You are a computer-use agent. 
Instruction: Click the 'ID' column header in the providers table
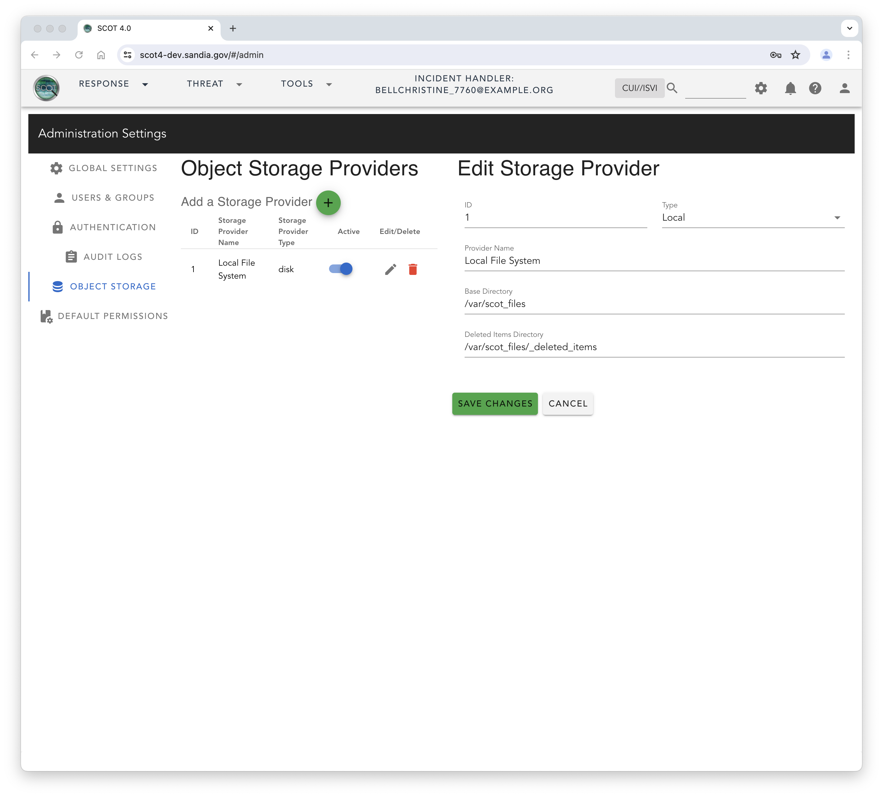(x=194, y=231)
